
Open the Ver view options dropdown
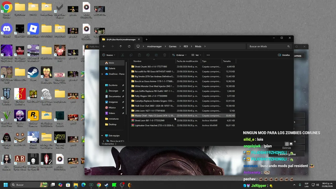point(196,55)
